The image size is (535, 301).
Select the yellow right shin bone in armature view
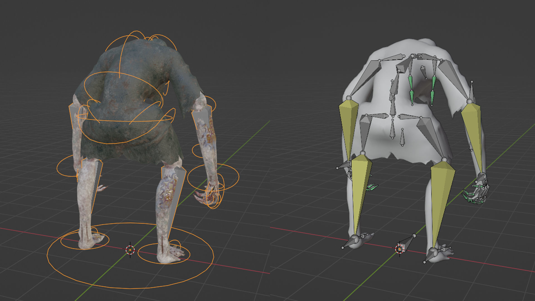(442, 195)
